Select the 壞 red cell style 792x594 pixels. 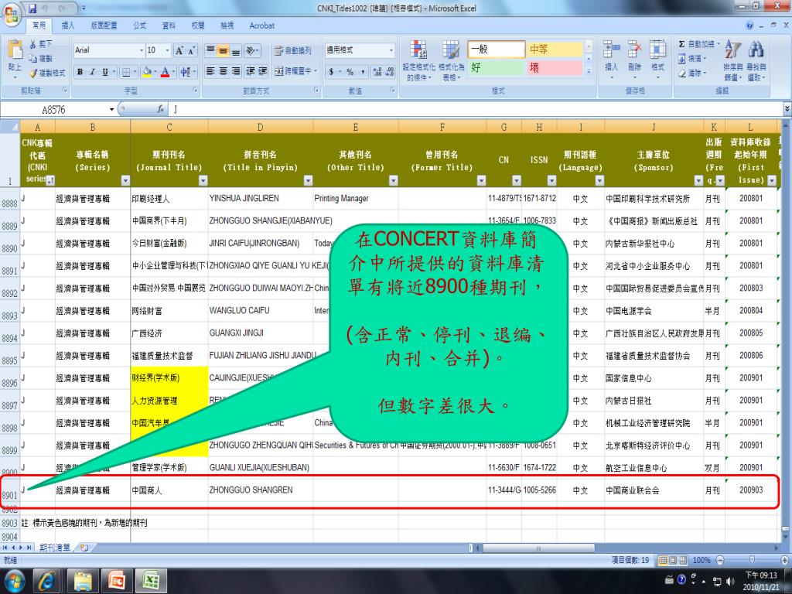(555, 68)
